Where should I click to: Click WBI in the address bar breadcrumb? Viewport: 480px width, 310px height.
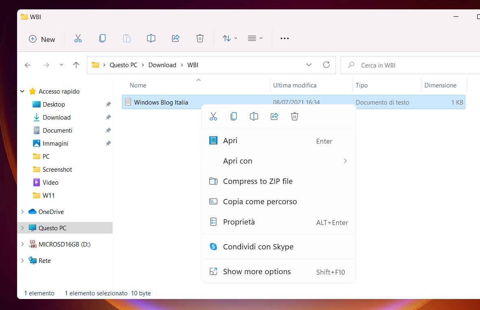tap(193, 65)
